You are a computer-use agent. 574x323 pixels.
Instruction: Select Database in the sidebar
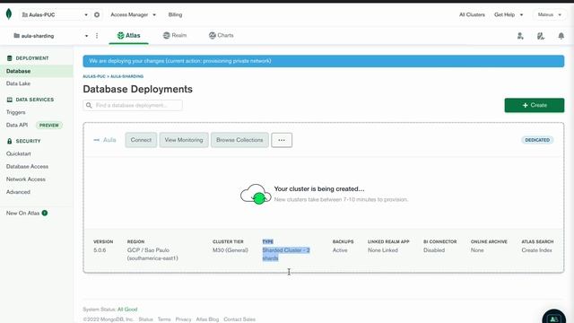36,71
